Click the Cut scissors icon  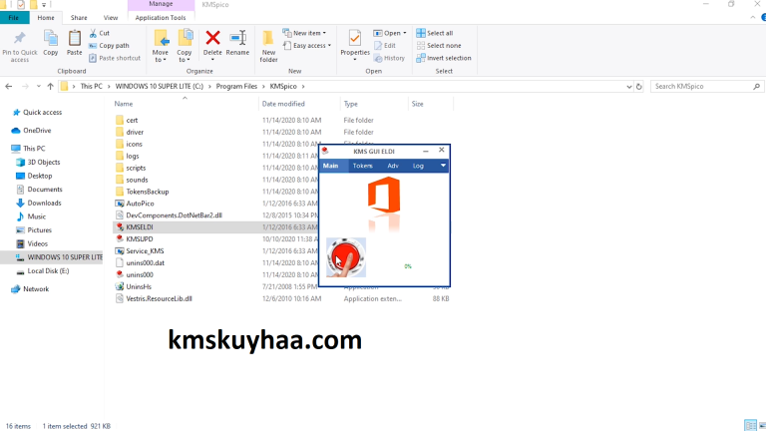tap(93, 33)
